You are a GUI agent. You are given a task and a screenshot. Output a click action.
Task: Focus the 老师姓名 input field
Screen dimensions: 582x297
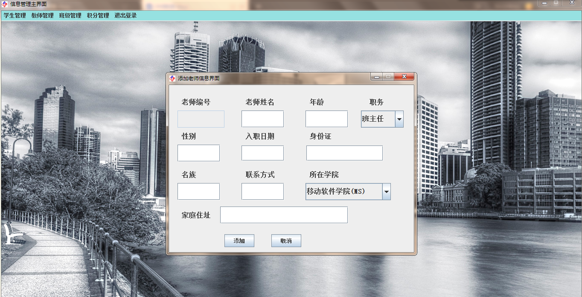click(262, 119)
